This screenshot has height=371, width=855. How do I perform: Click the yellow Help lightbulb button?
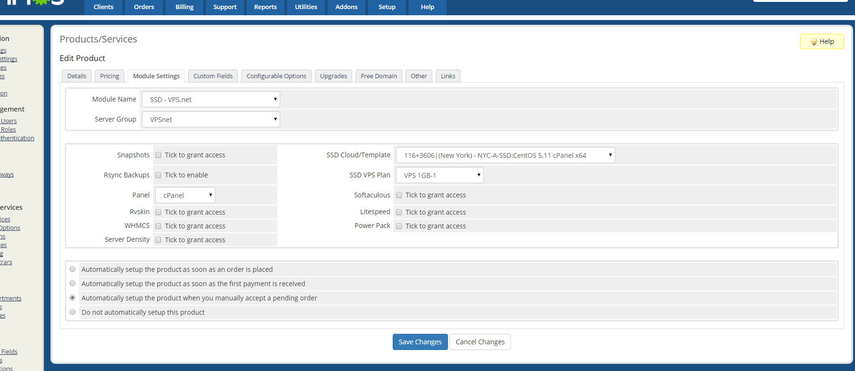coord(822,41)
